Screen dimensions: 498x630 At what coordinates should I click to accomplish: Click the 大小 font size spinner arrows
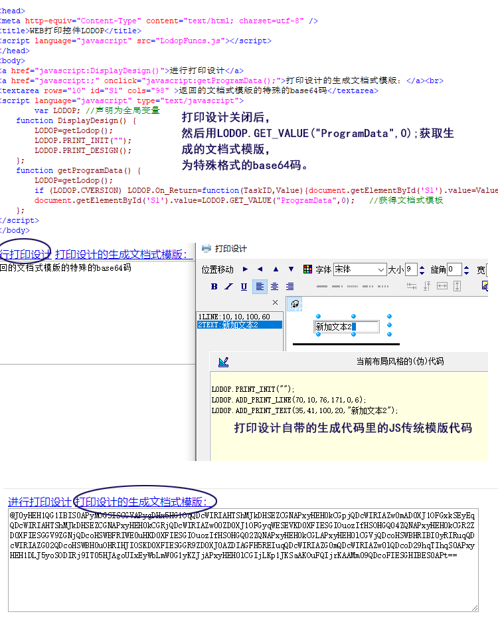[422, 269]
